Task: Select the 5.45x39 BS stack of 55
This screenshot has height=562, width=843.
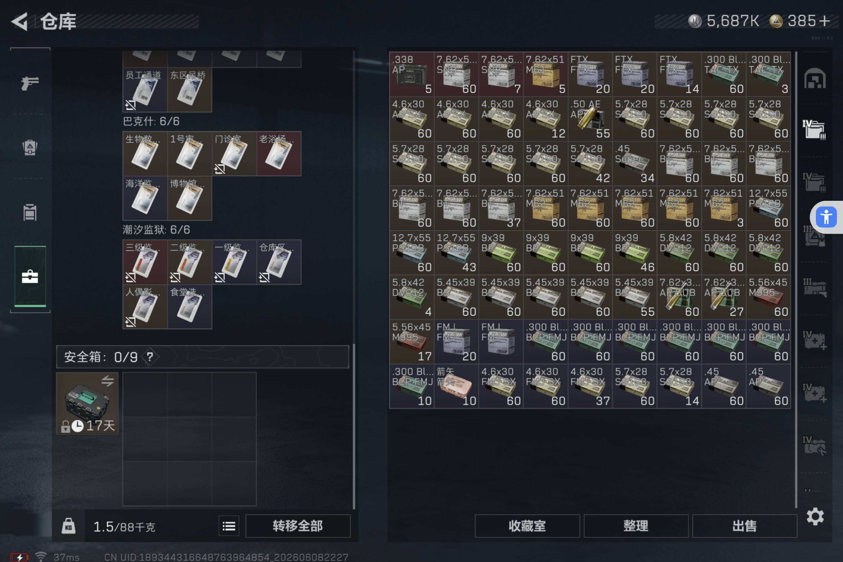Action: [635, 297]
